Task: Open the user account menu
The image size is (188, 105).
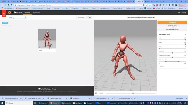Action: pos(184,12)
